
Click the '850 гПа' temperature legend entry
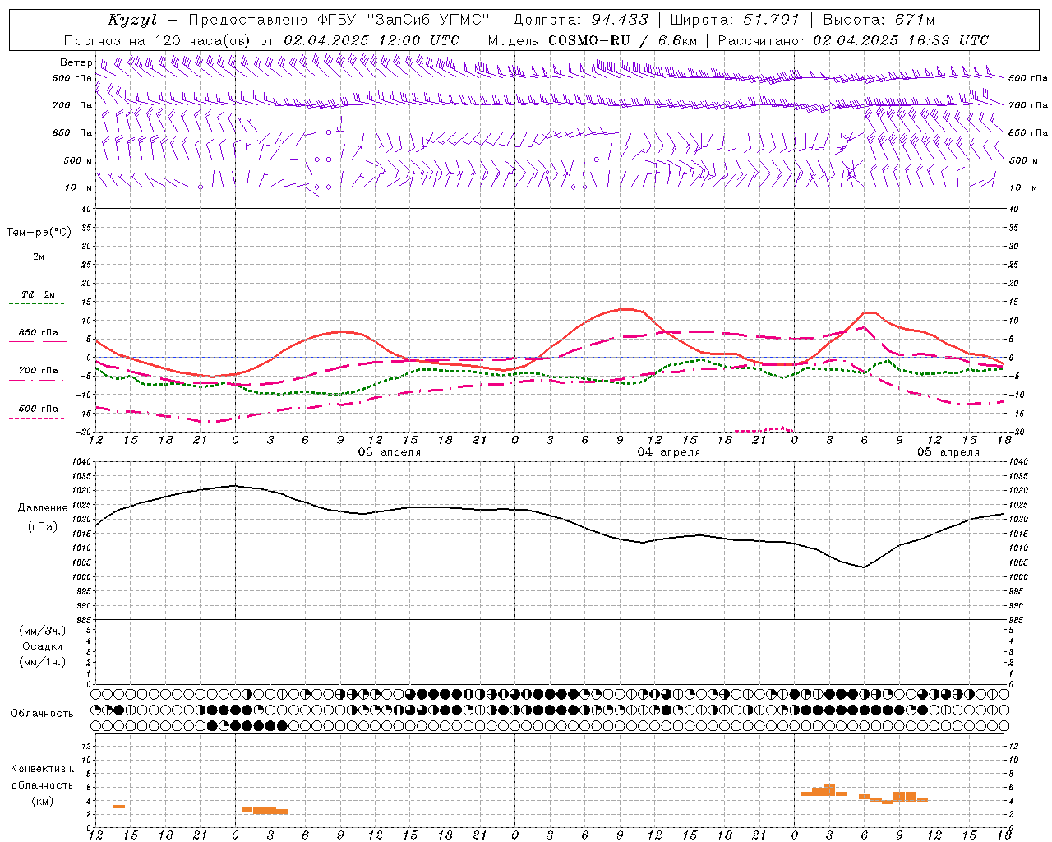39,333
